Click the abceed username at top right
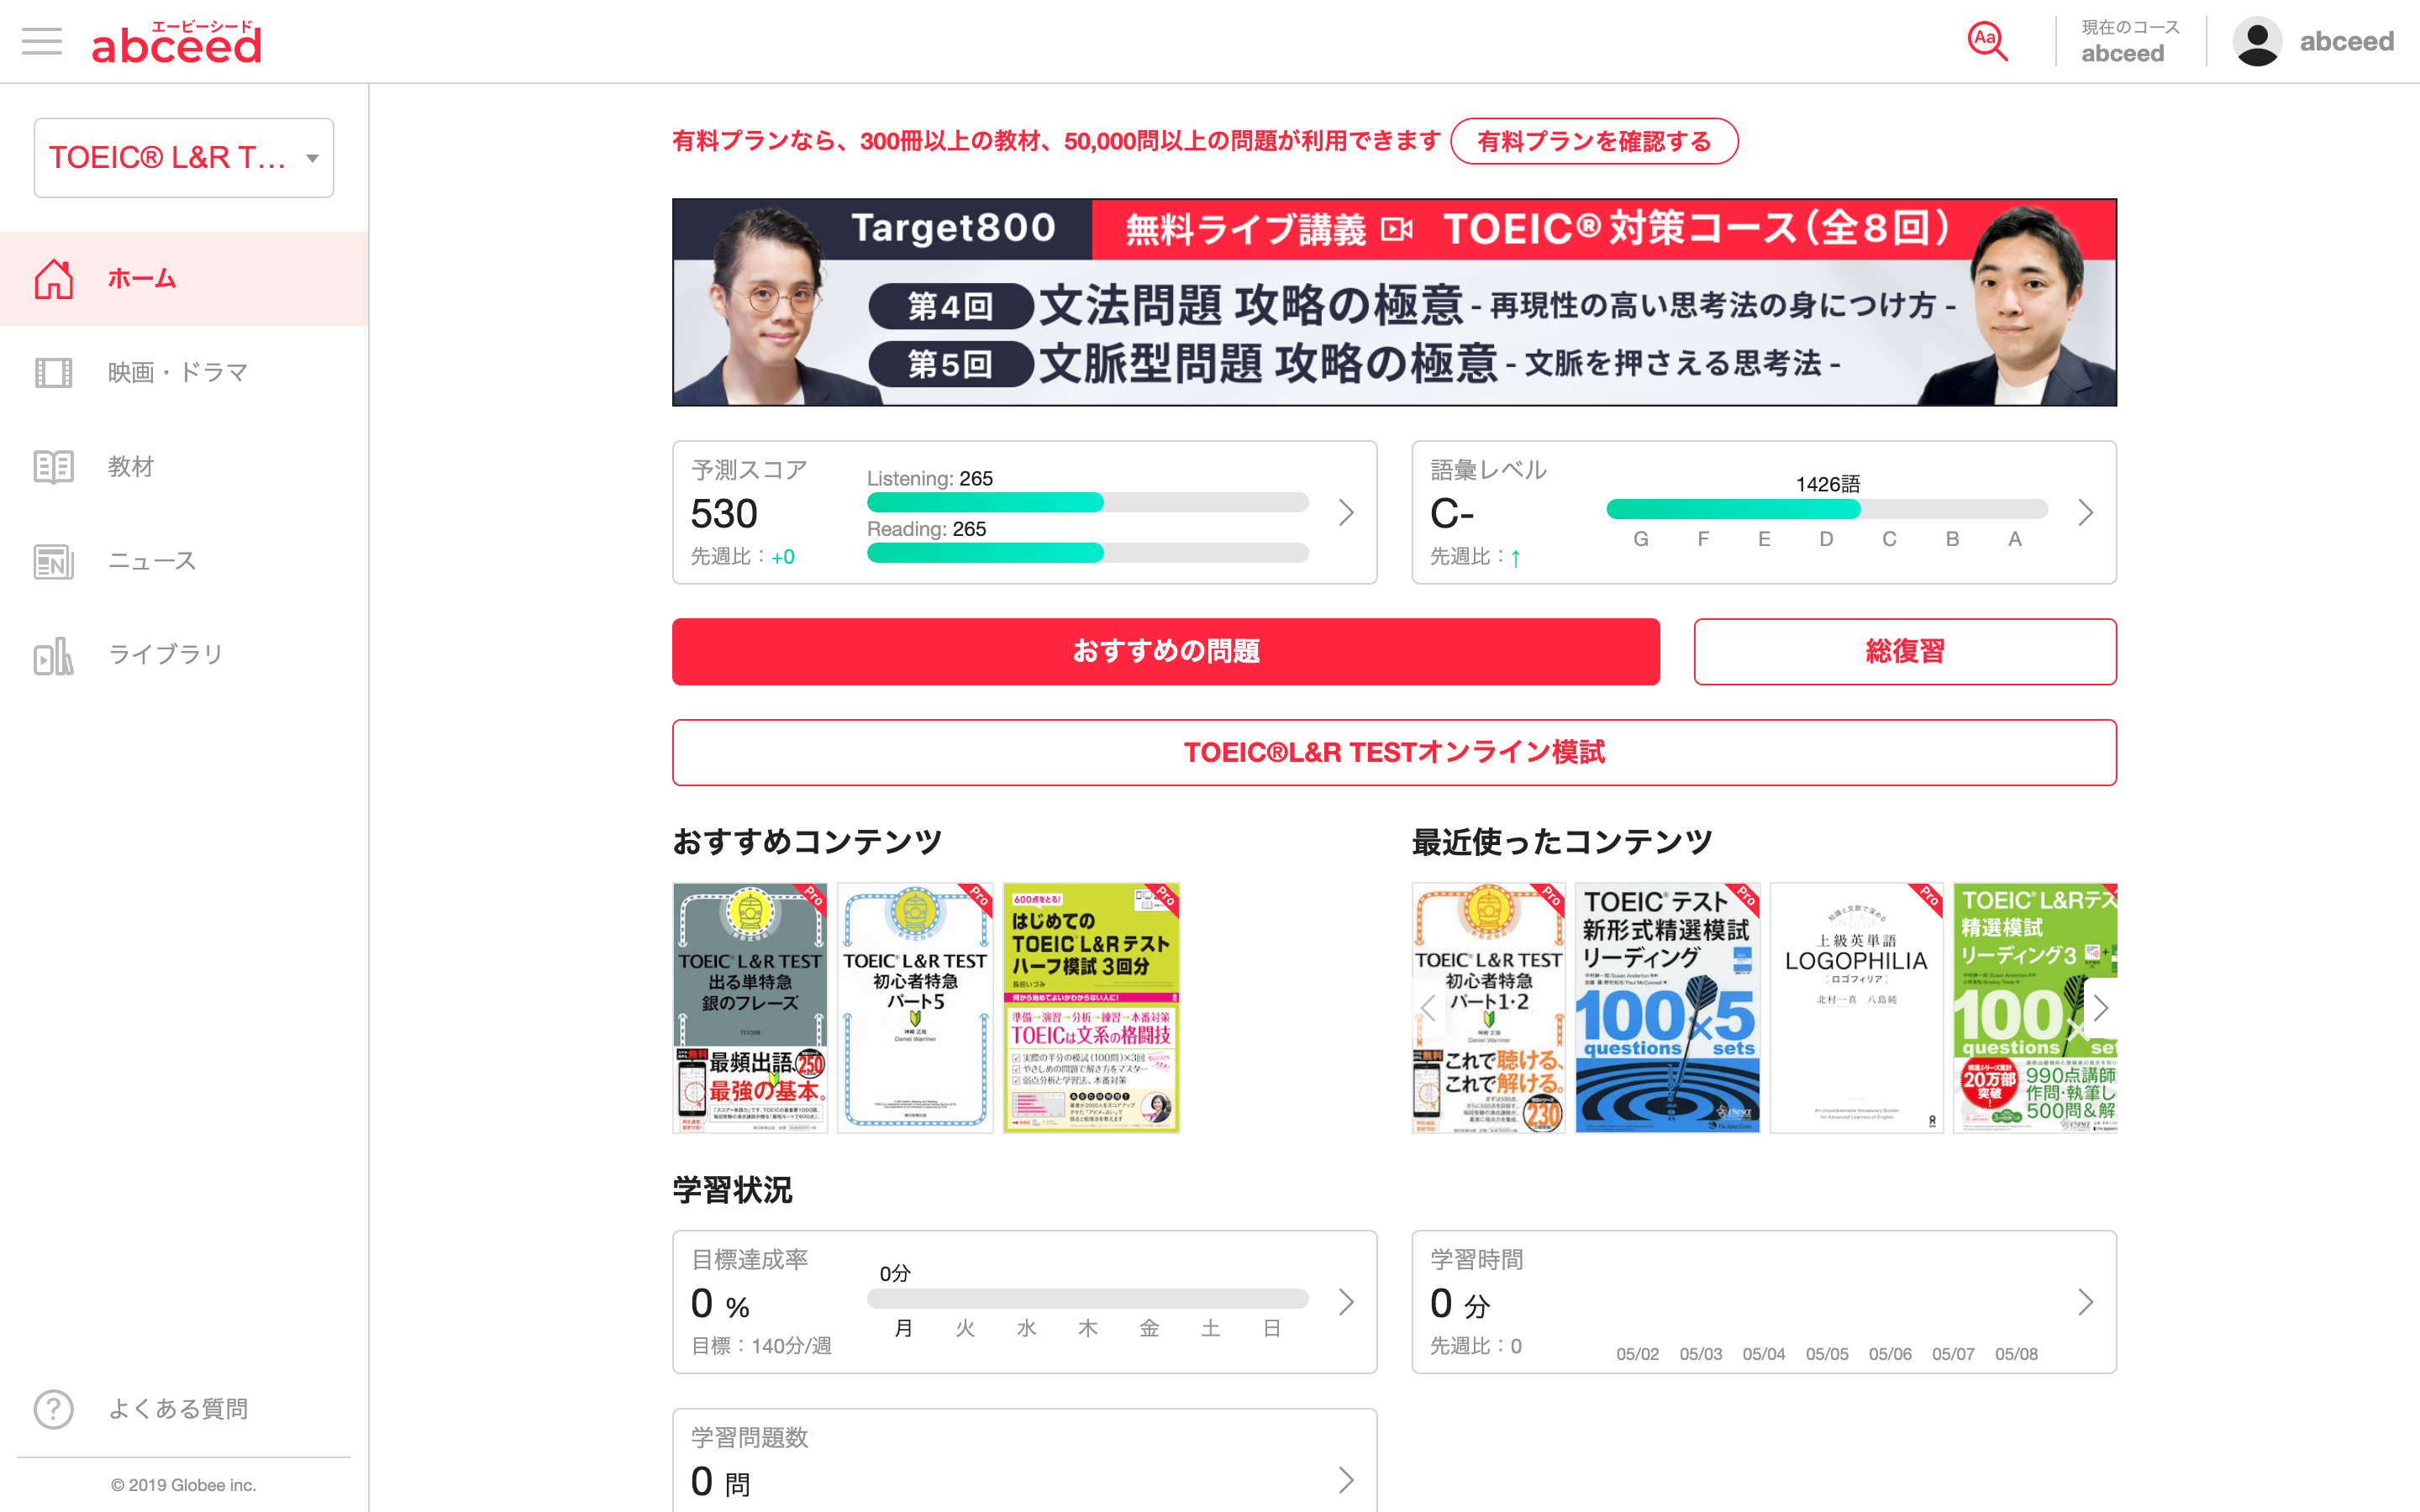This screenshot has width=2420, height=1512. click(x=2346, y=42)
